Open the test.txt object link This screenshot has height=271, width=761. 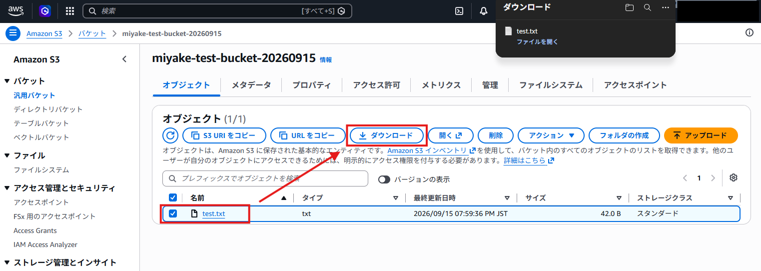214,213
